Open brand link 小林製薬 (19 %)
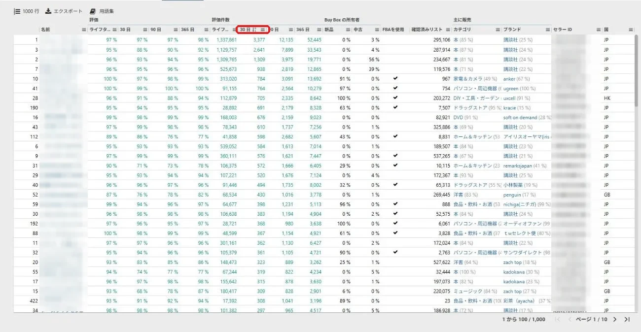 point(520,185)
